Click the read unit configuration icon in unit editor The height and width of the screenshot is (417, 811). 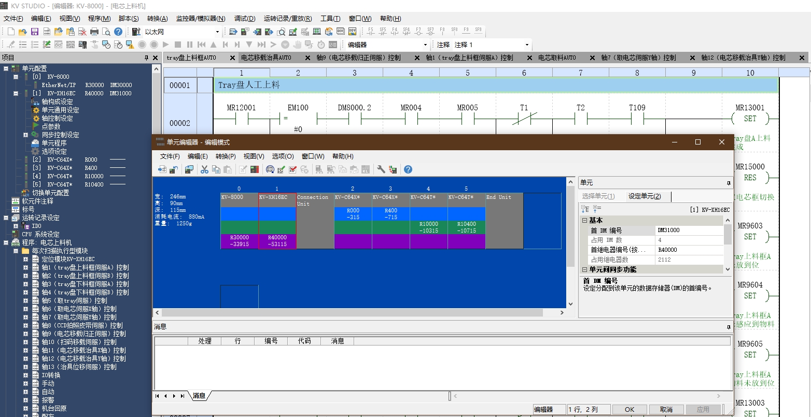[x=162, y=169]
